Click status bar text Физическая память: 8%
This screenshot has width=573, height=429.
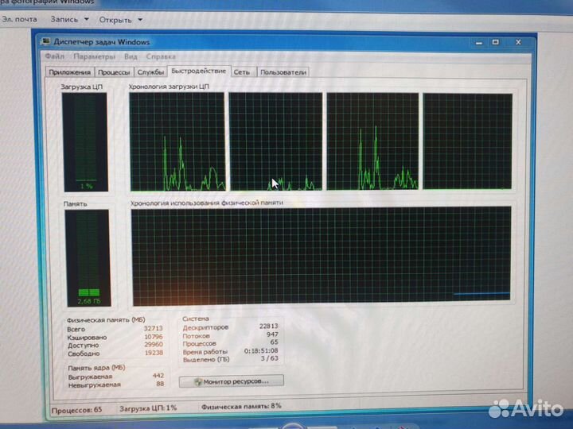pos(241,406)
